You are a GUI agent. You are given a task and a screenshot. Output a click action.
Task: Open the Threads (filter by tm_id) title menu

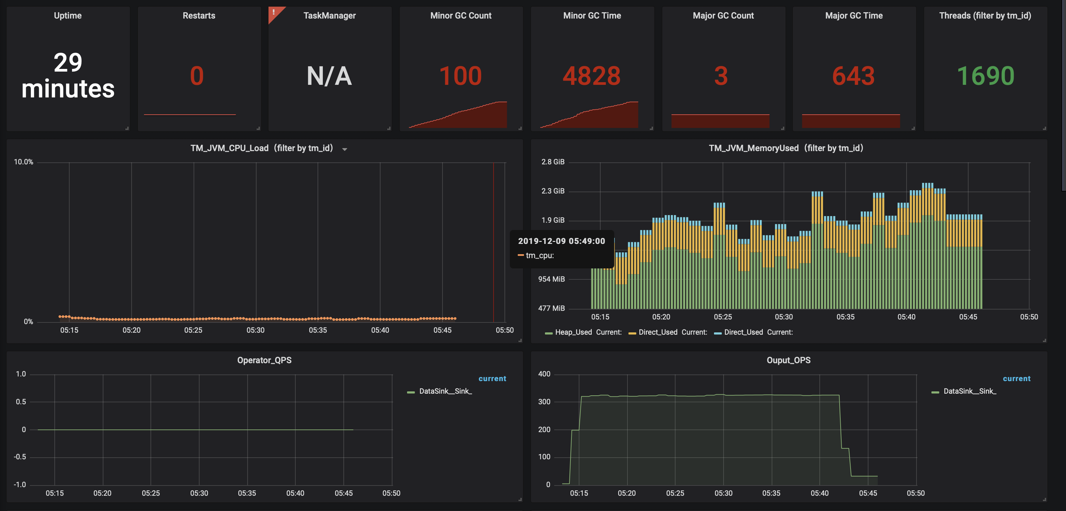point(985,16)
